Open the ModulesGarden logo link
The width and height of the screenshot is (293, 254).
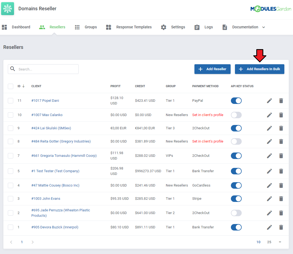click(x=271, y=9)
